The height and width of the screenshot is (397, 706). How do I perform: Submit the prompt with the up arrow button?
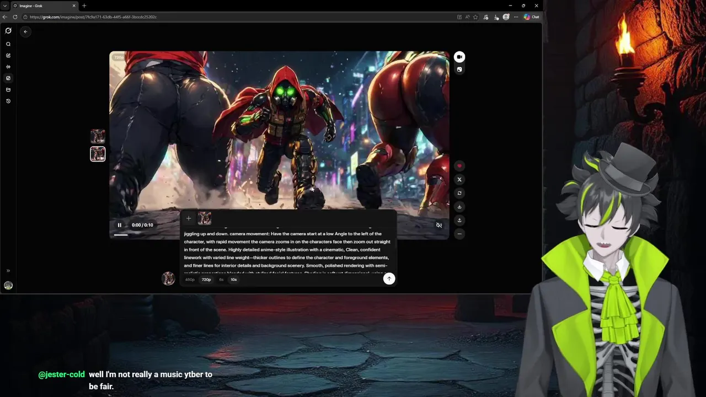[x=389, y=278]
